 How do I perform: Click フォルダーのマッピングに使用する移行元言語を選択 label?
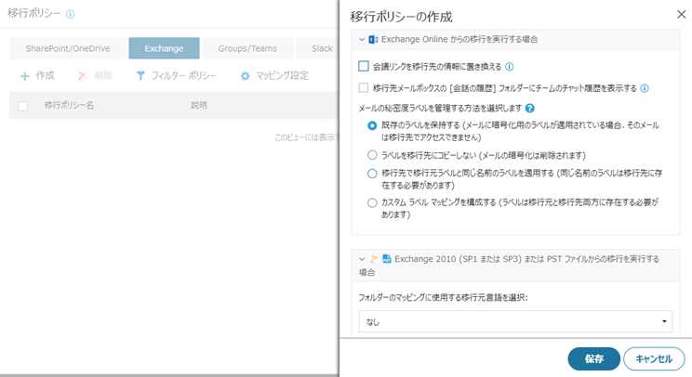tap(443, 298)
